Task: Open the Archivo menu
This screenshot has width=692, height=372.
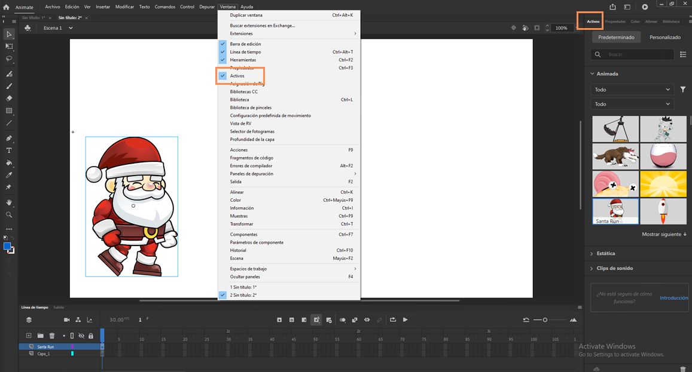Action: [53, 7]
